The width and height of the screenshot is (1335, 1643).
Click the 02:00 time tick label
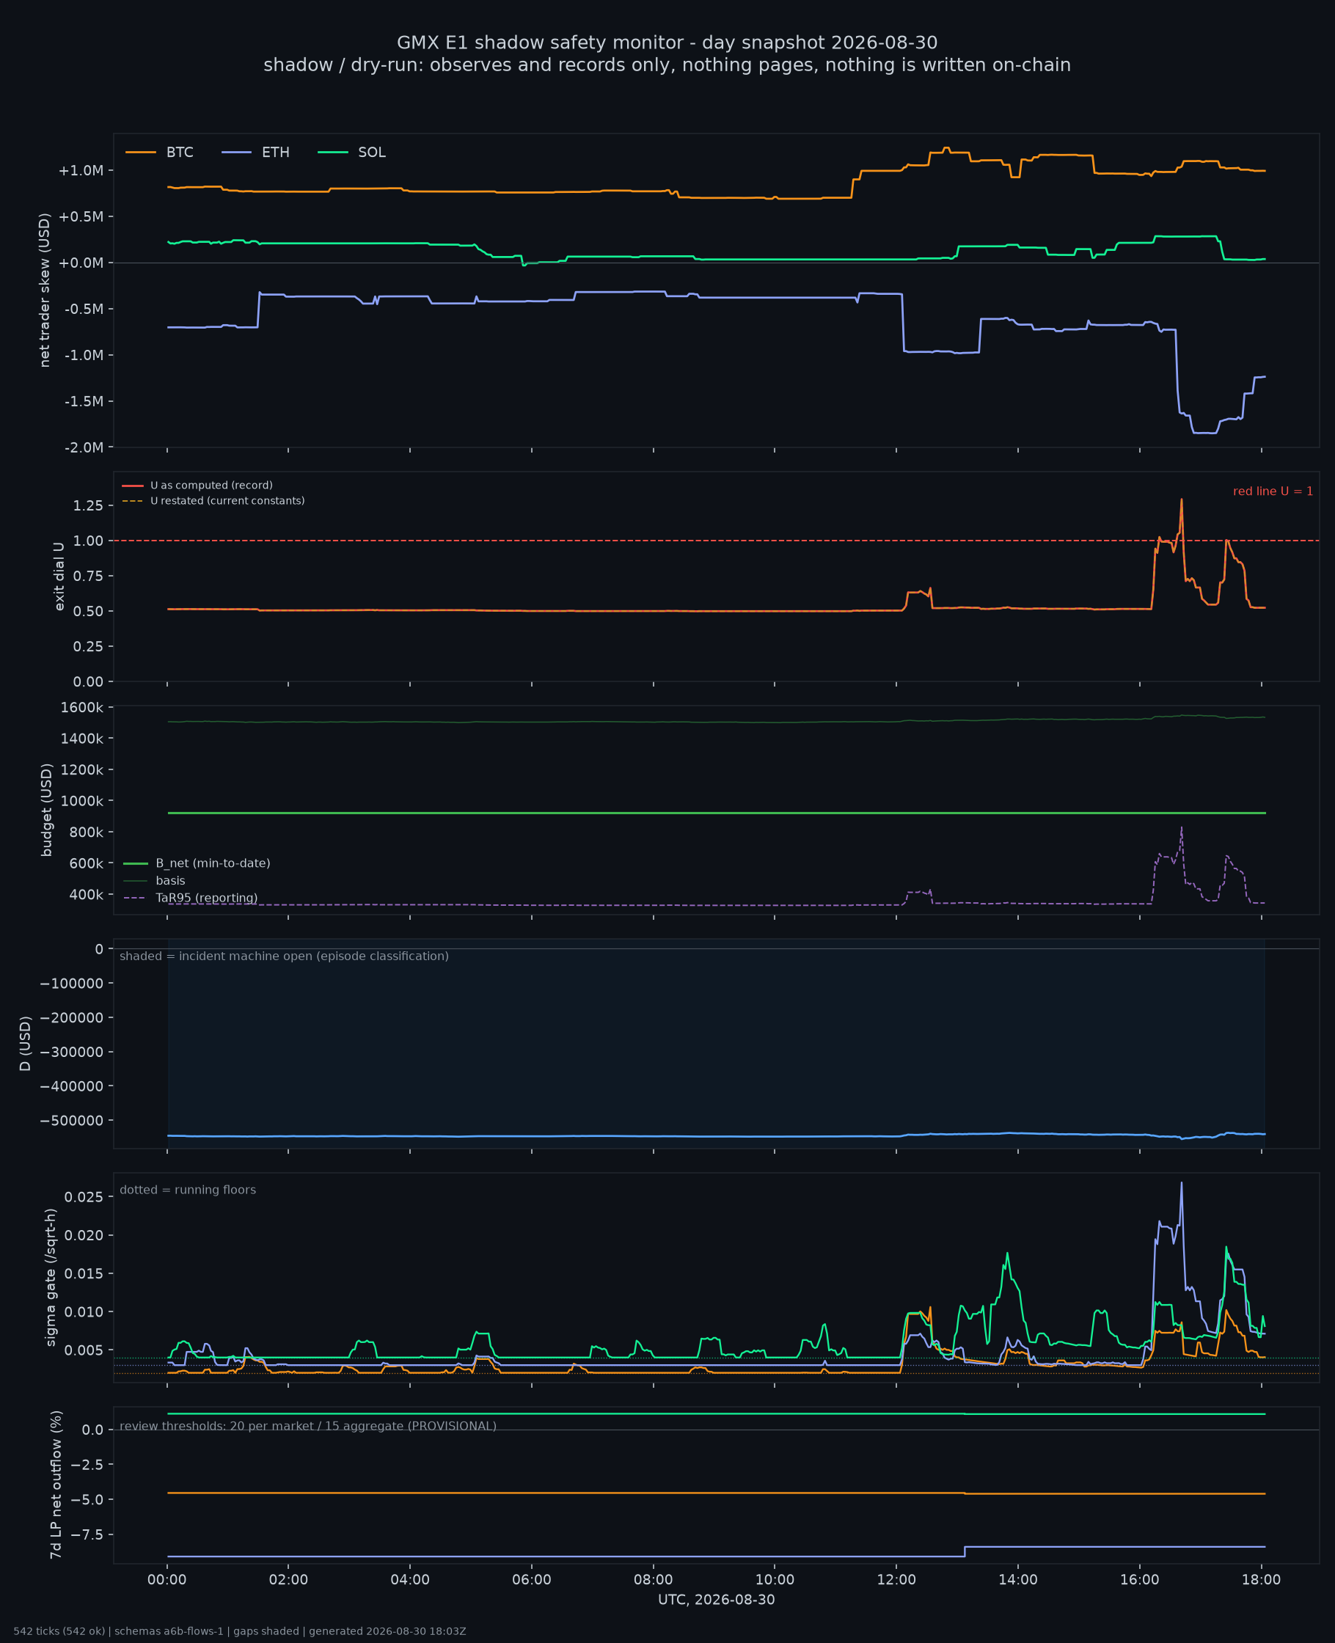tap(288, 1580)
